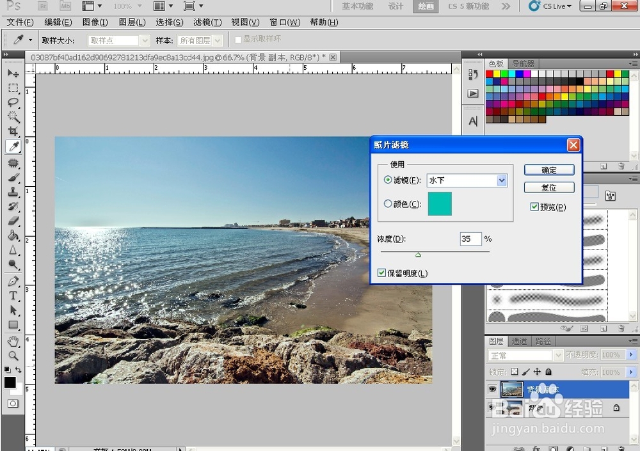This screenshot has height=451, width=640.
Task: Expand more workspaces chevron
Action: 506,6
